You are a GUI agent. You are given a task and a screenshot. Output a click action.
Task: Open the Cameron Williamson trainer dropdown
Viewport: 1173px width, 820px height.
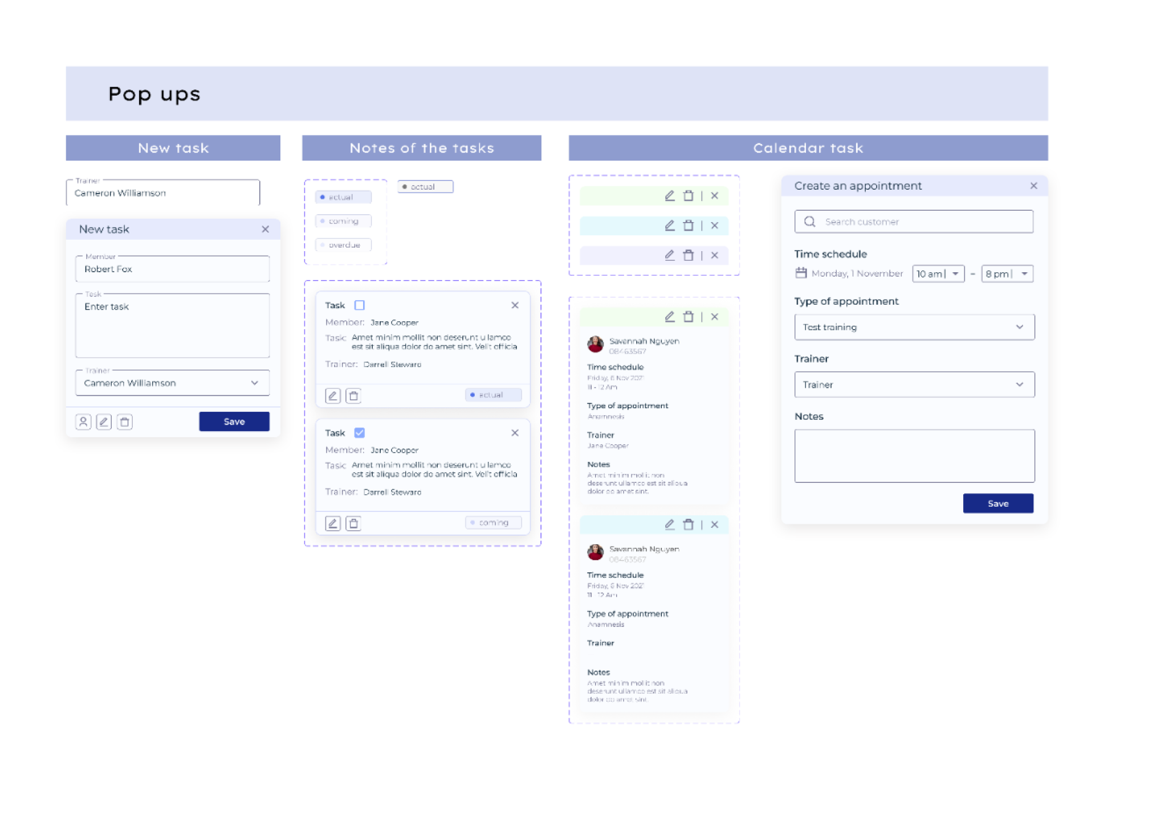pyautogui.click(x=172, y=383)
